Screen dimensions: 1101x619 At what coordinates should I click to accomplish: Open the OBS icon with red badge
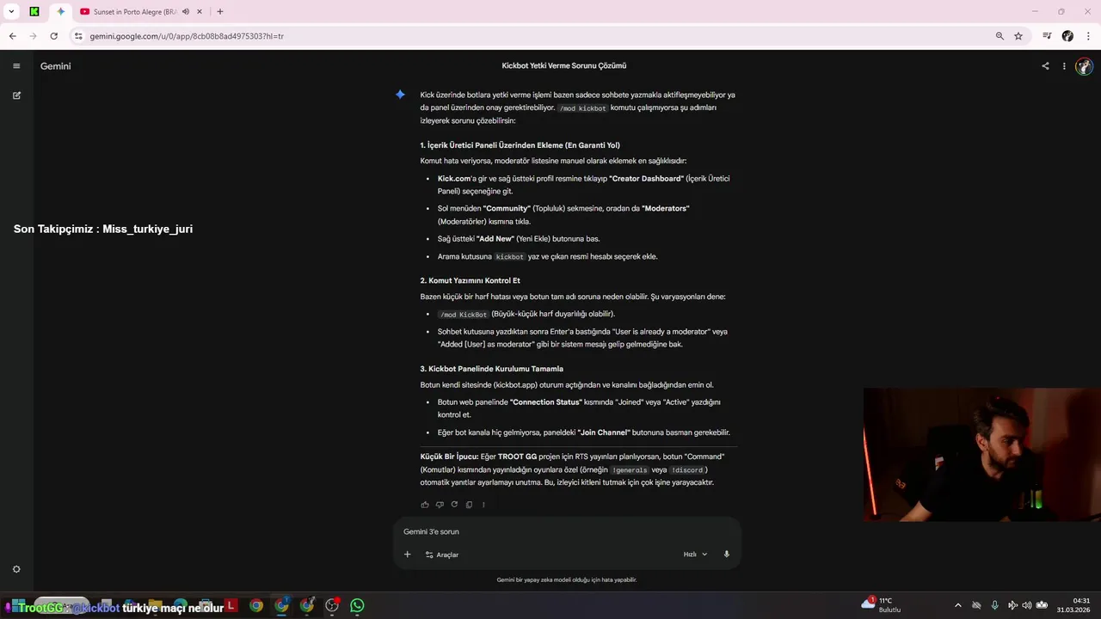pos(332,606)
